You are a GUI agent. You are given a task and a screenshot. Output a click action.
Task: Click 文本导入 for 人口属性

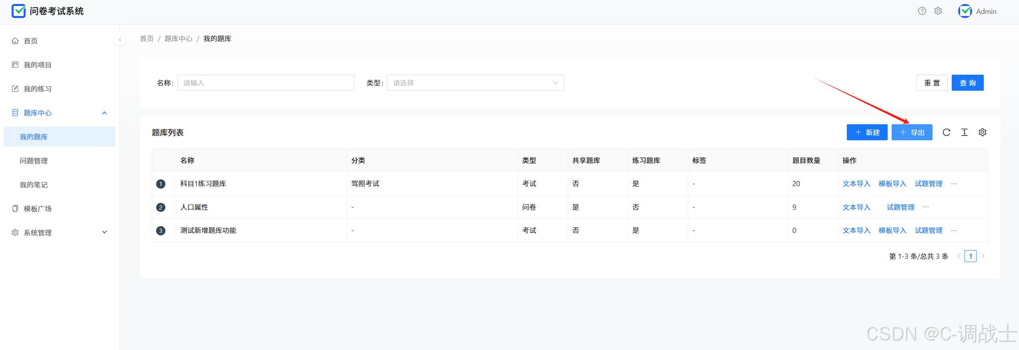pyautogui.click(x=856, y=207)
